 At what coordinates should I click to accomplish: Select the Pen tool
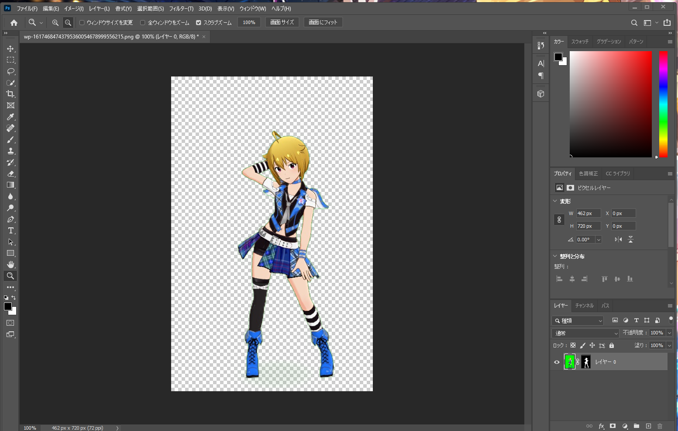click(x=10, y=219)
